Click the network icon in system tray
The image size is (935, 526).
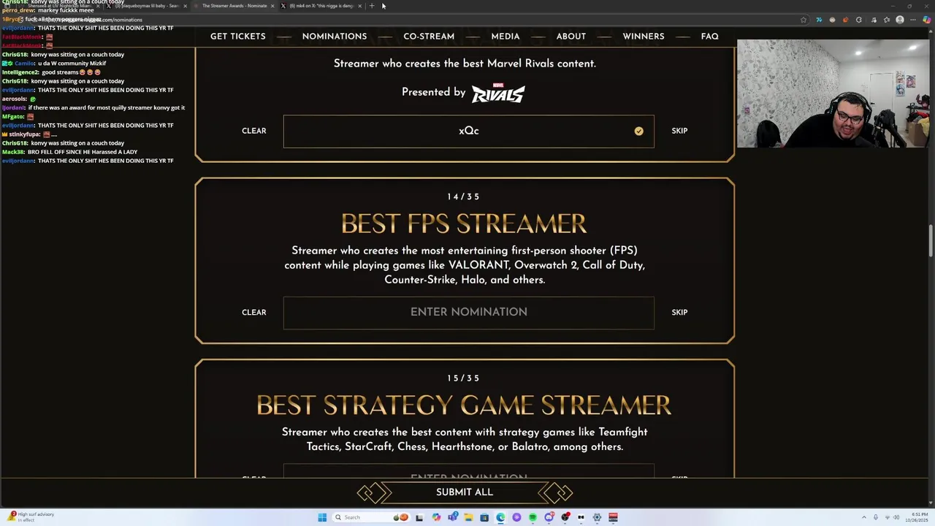[x=888, y=517]
